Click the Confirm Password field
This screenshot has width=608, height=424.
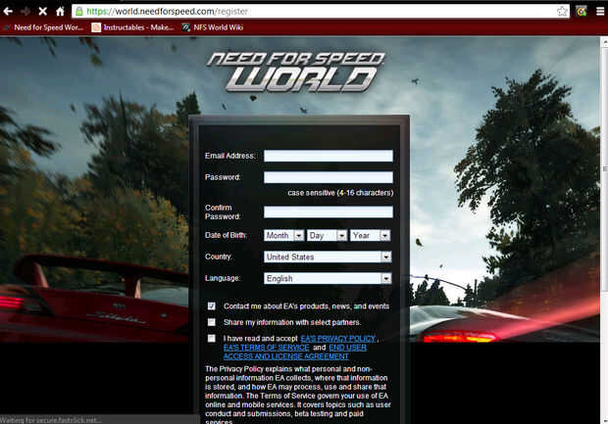[x=329, y=212]
